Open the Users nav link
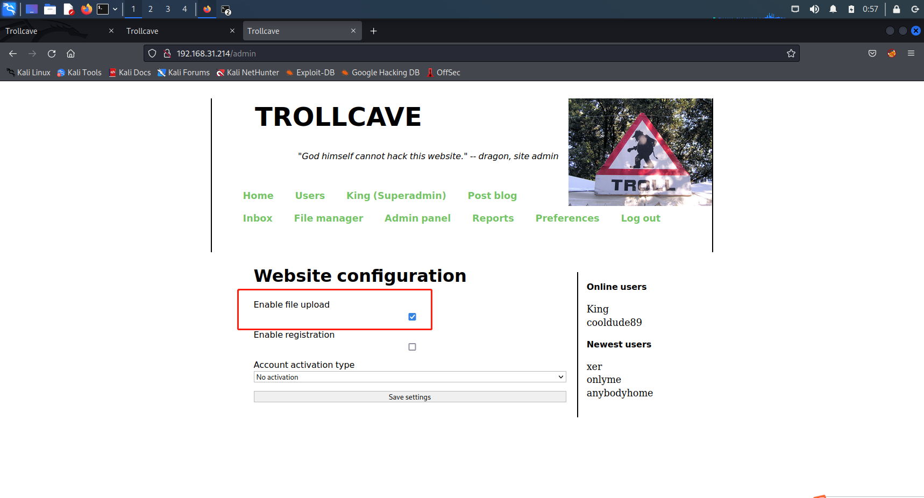 (x=310, y=196)
